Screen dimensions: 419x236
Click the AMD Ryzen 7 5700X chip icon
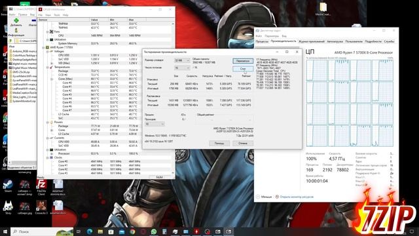point(48,47)
